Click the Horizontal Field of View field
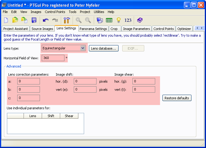This screenshot has width=206, height=148. (x=53, y=58)
